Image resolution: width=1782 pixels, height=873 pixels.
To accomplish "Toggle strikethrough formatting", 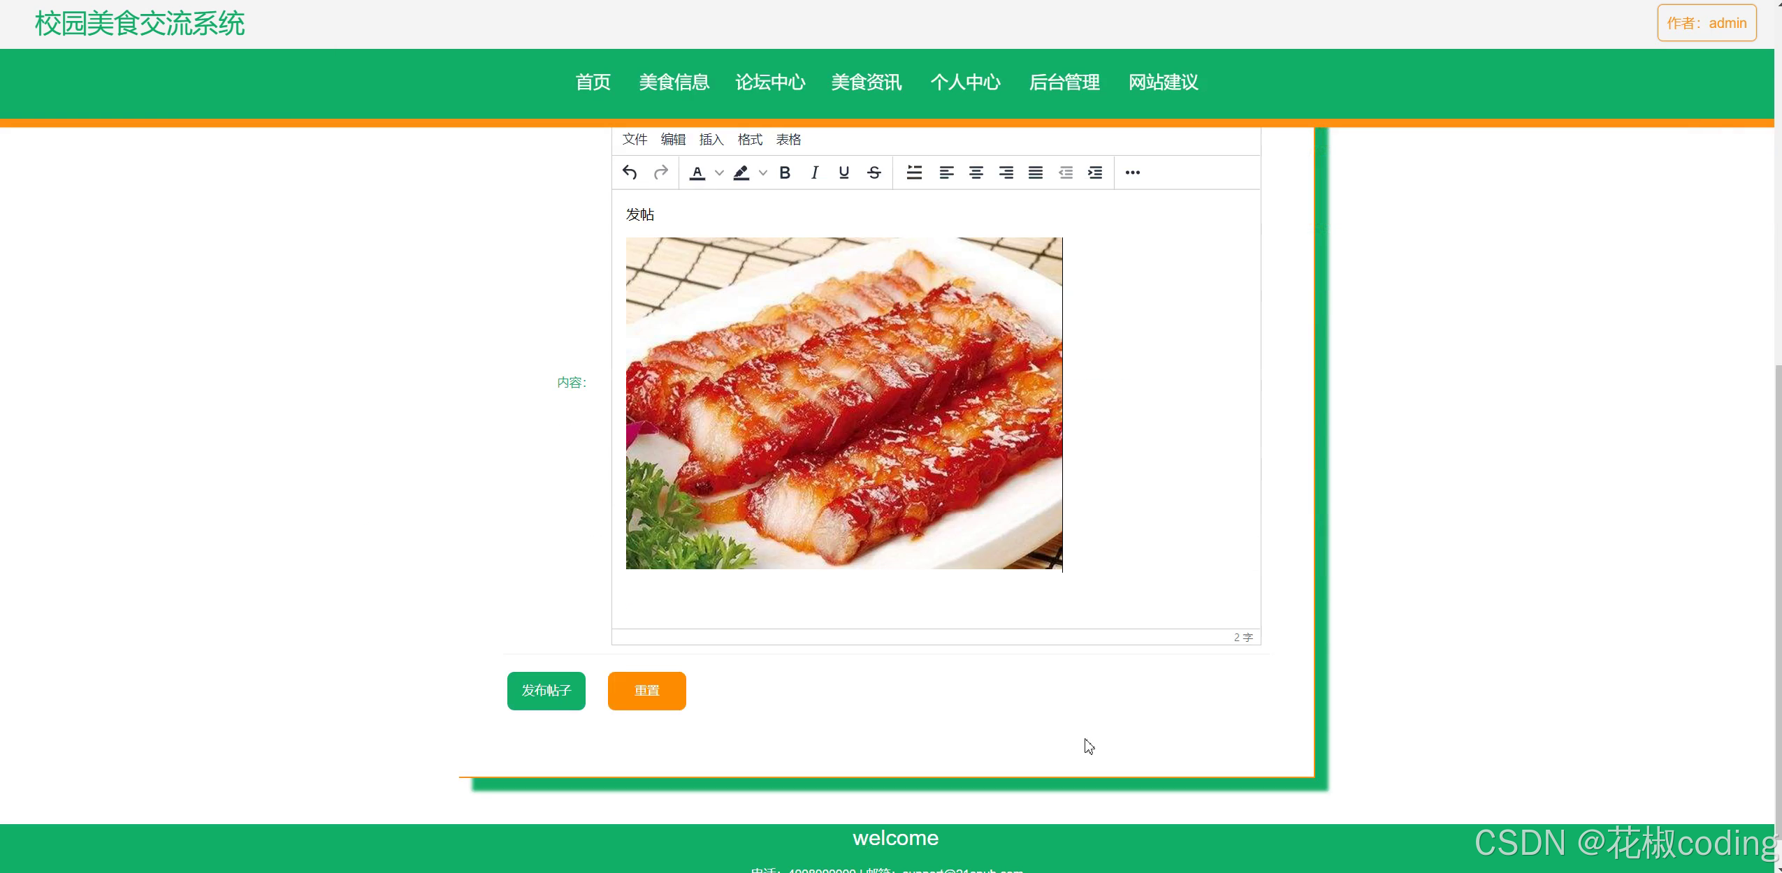I will click(x=874, y=173).
